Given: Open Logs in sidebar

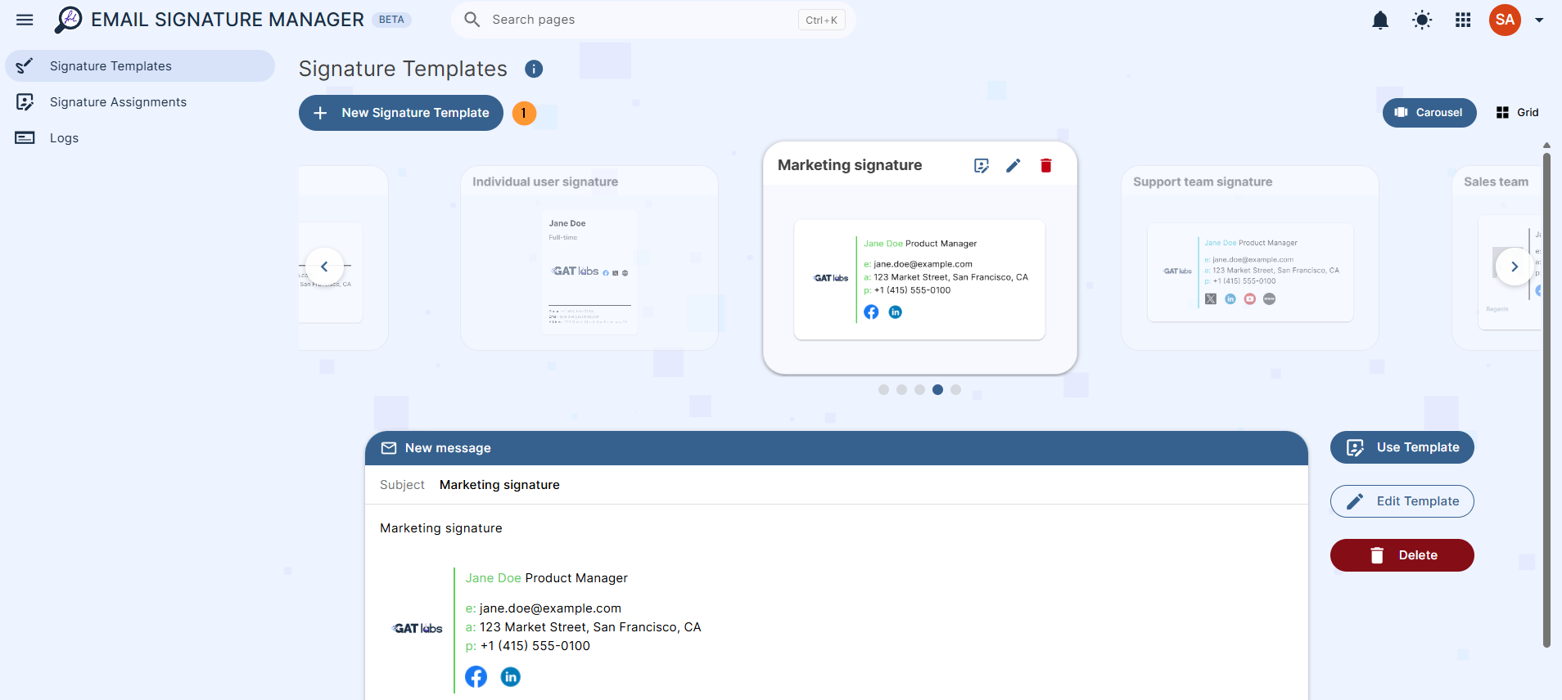Looking at the screenshot, I should pos(140,138).
